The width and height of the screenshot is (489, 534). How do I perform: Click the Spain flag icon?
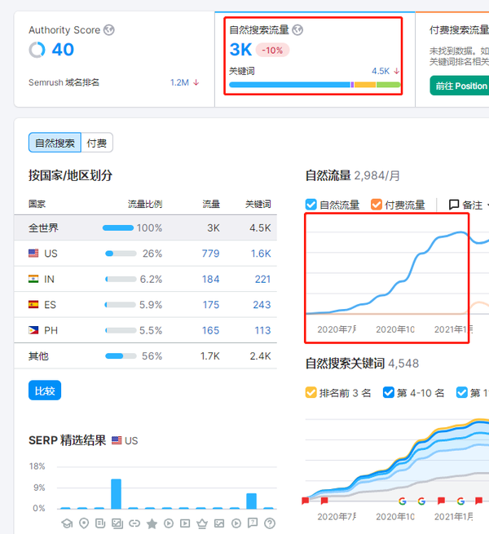click(x=33, y=304)
